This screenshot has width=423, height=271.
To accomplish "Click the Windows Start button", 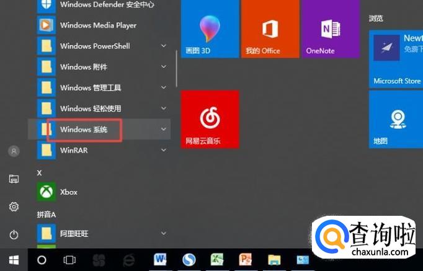I will point(14,260).
